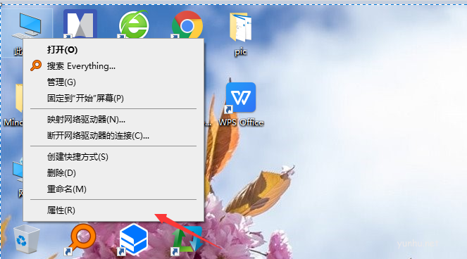Choose 管理(G) in context menu

(113, 82)
